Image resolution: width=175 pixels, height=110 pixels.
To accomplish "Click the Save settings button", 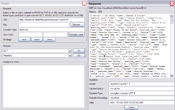I will (24, 39).
